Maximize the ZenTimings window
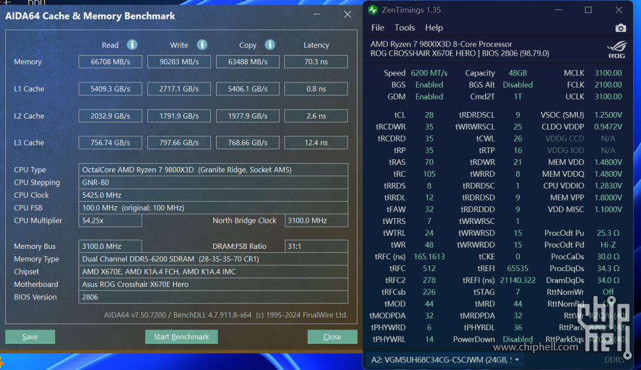The width and height of the screenshot is (641, 370). [588, 10]
